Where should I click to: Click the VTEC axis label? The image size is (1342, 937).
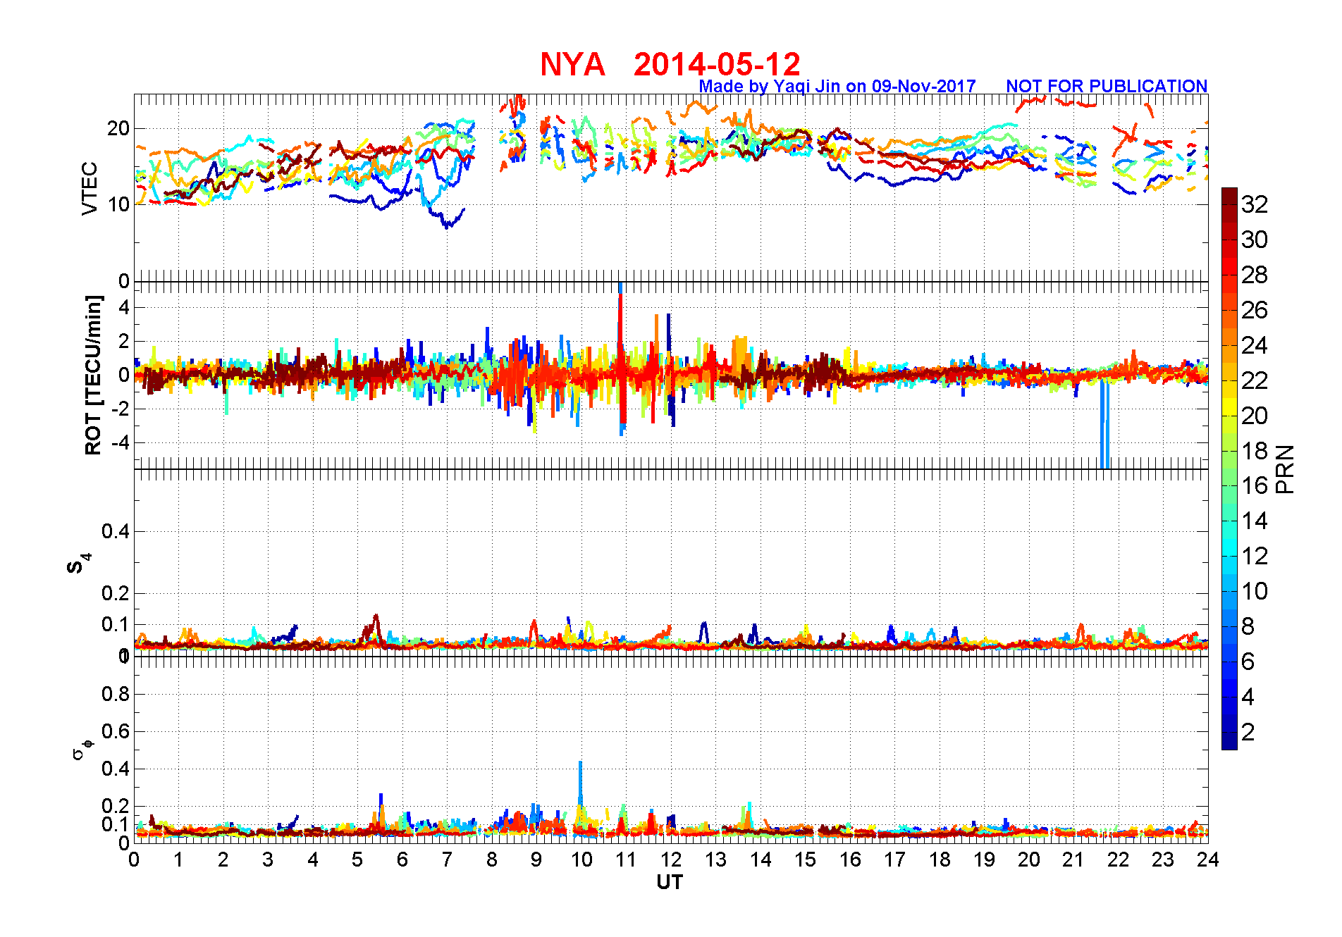(x=90, y=188)
